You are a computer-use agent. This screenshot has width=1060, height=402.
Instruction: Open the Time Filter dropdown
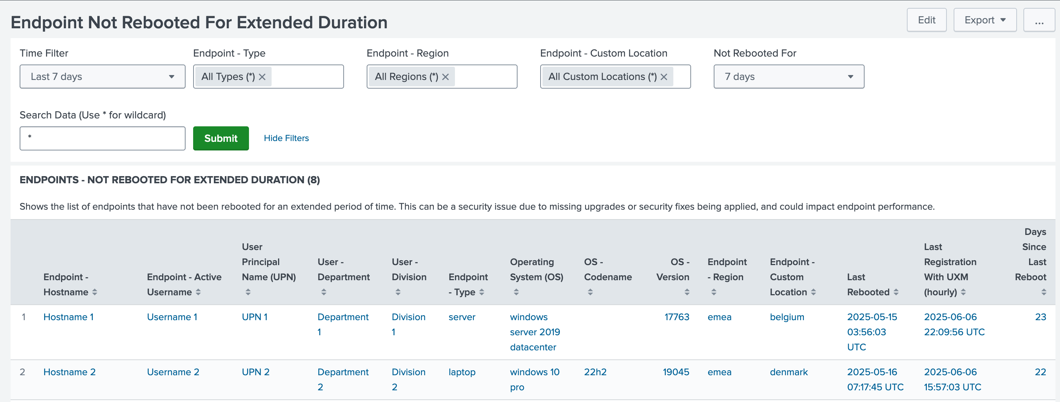[103, 77]
